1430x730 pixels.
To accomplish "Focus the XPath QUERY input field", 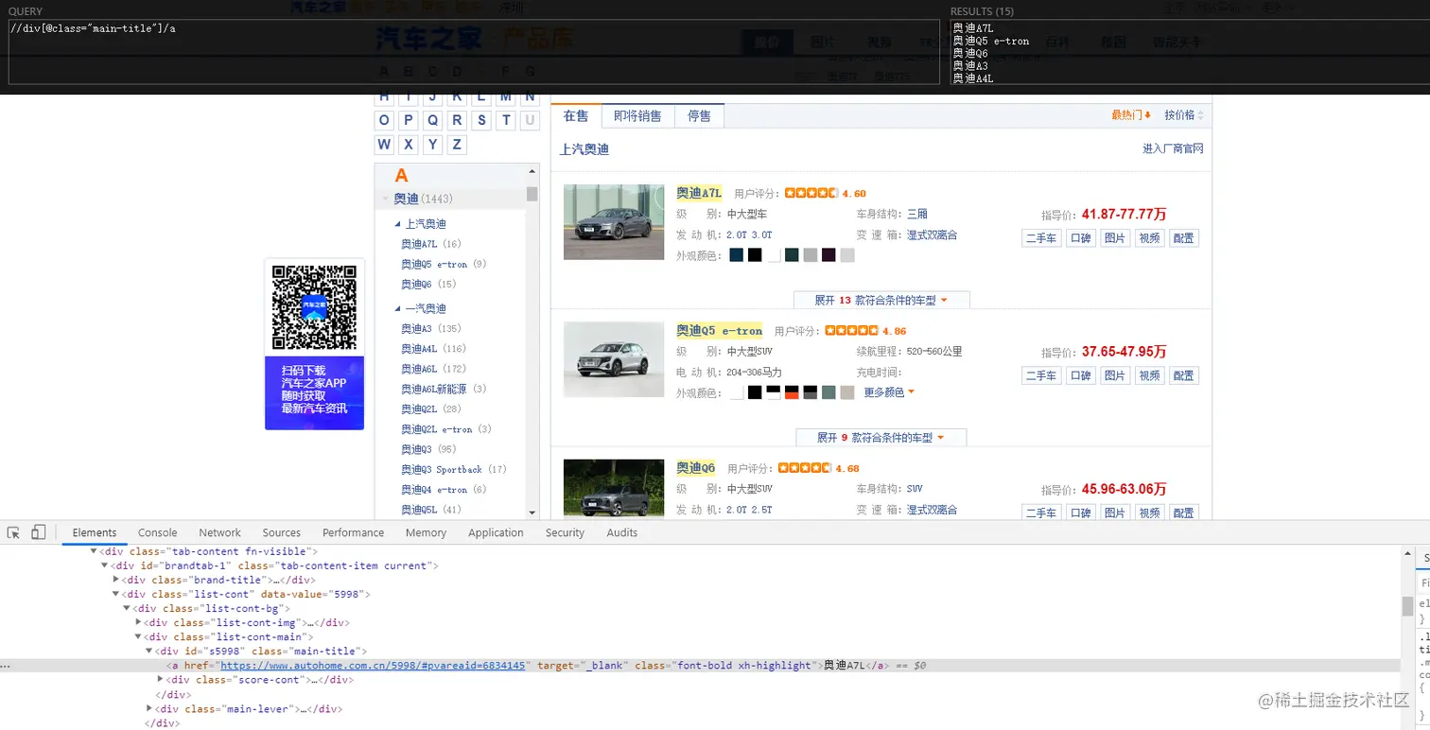I will [x=474, y=51].
